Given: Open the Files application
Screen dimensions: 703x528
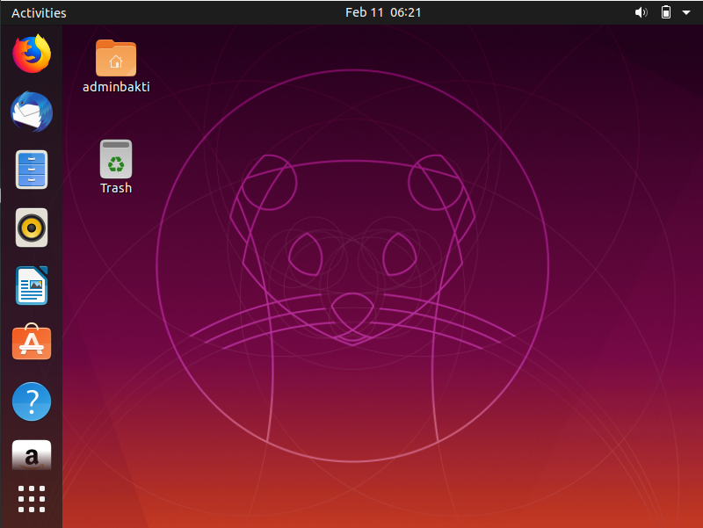Looking at the screenshot, I should (x=31, y=170).
